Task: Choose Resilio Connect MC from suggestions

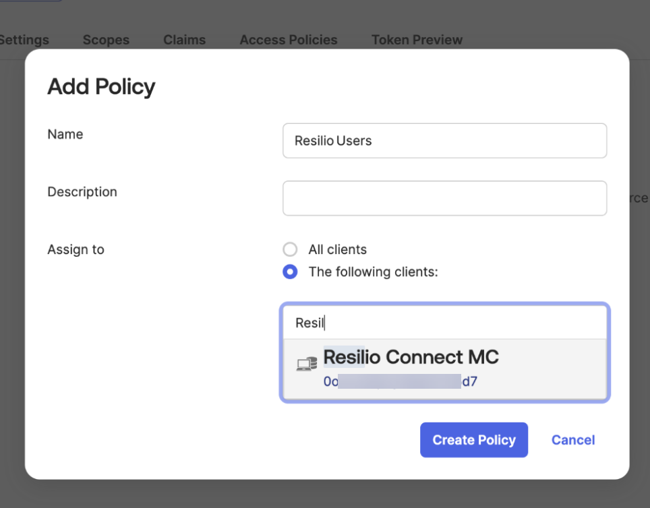Action: pyautogui.click(x=411, y=357)
